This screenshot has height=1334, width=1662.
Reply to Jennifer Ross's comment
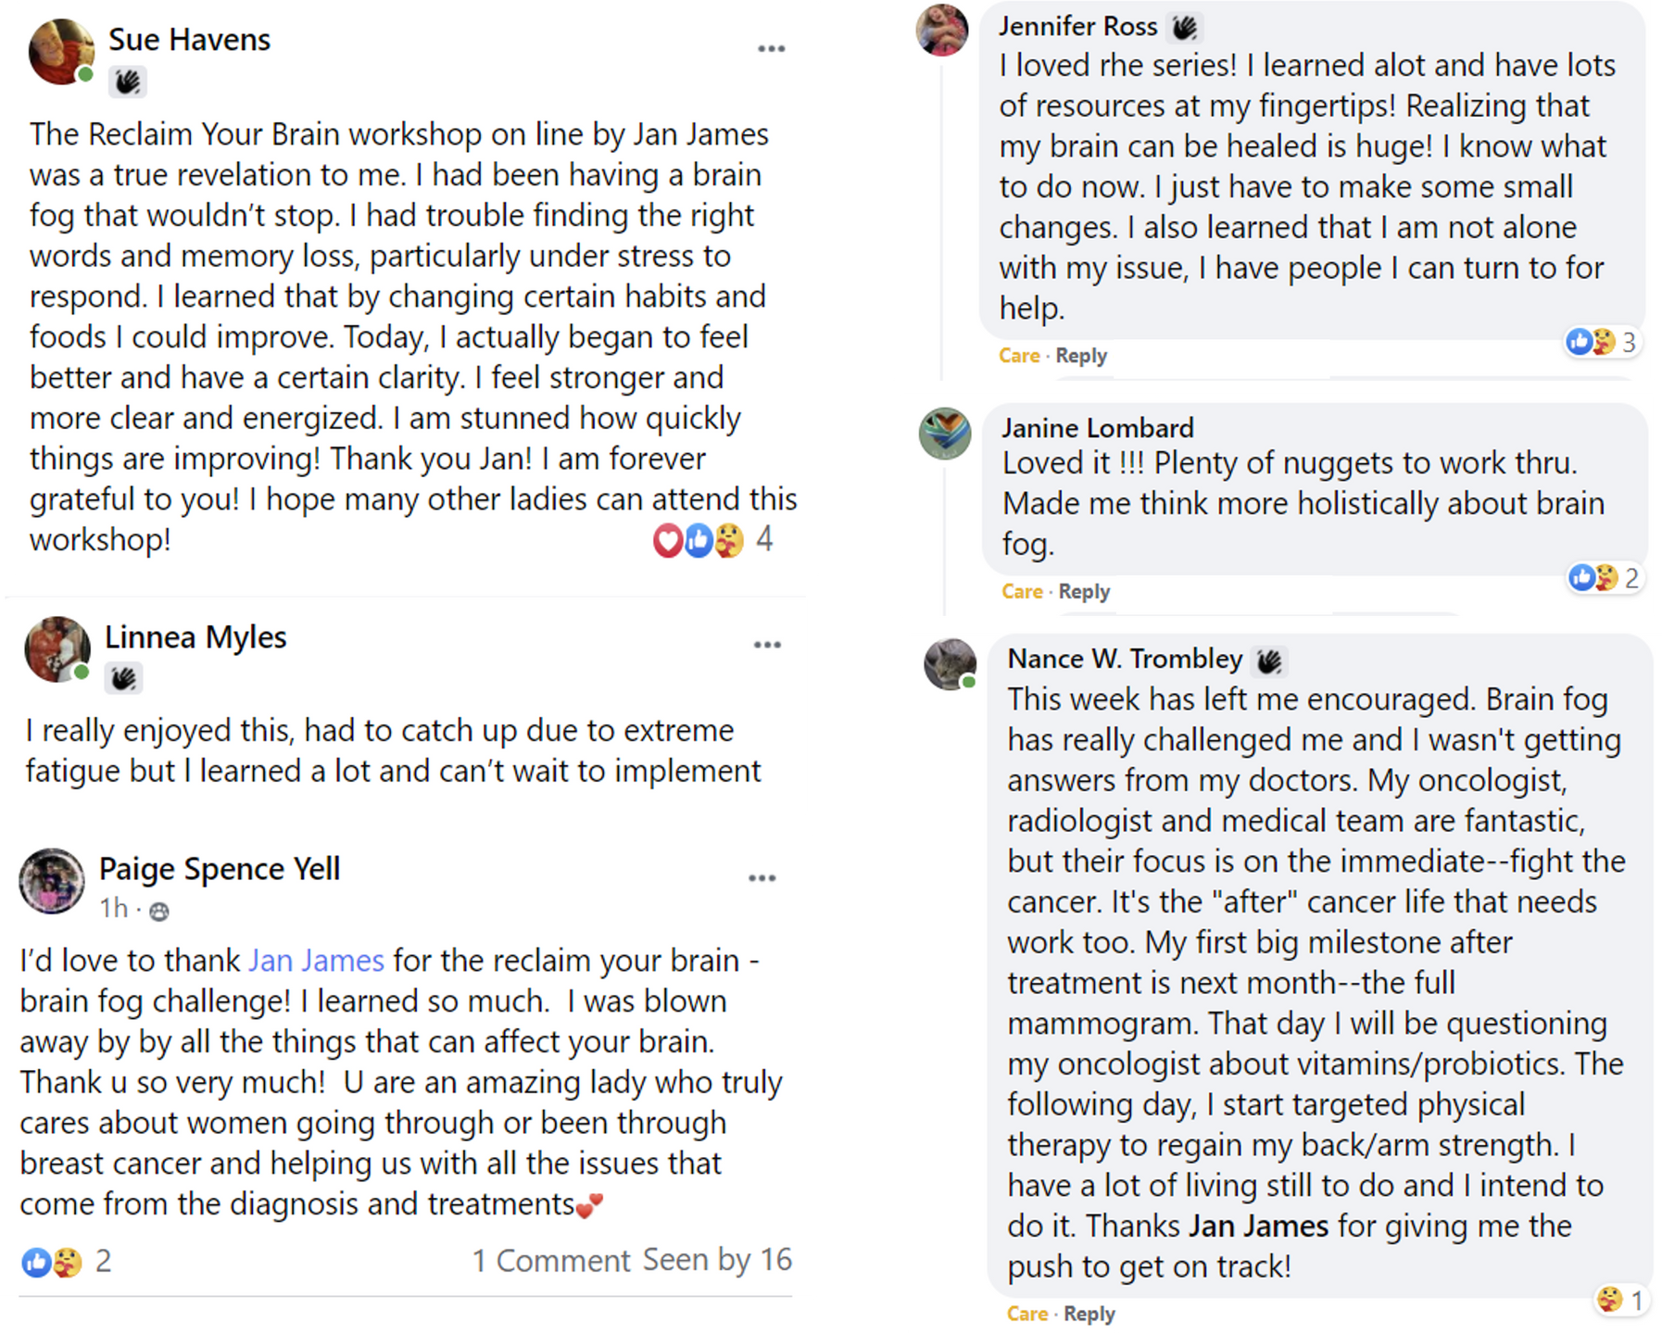tap(1081, 356)
